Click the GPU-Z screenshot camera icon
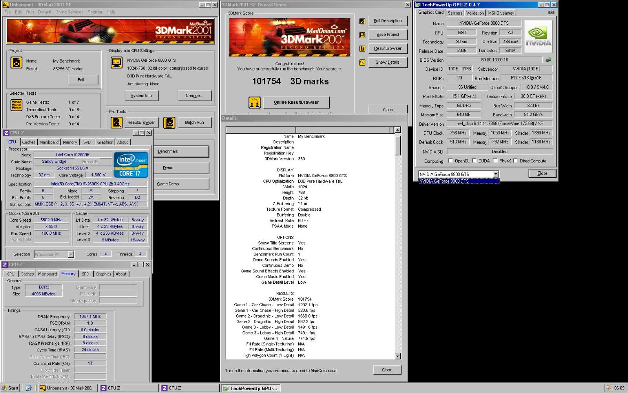628x393 pixels. point(551,13)
